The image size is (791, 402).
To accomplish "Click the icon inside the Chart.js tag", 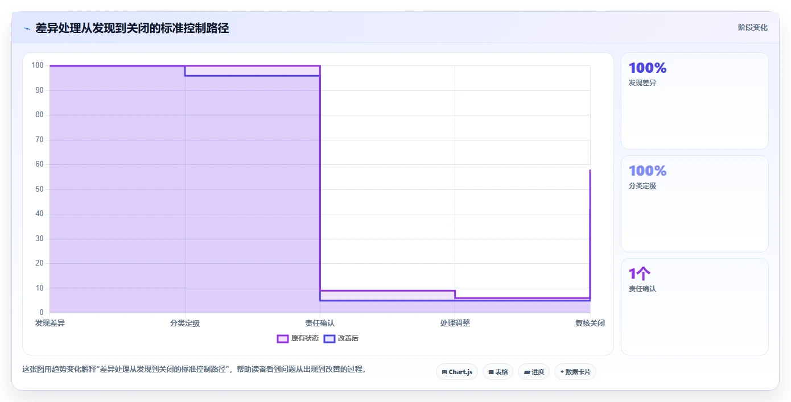I will [444, 372].
